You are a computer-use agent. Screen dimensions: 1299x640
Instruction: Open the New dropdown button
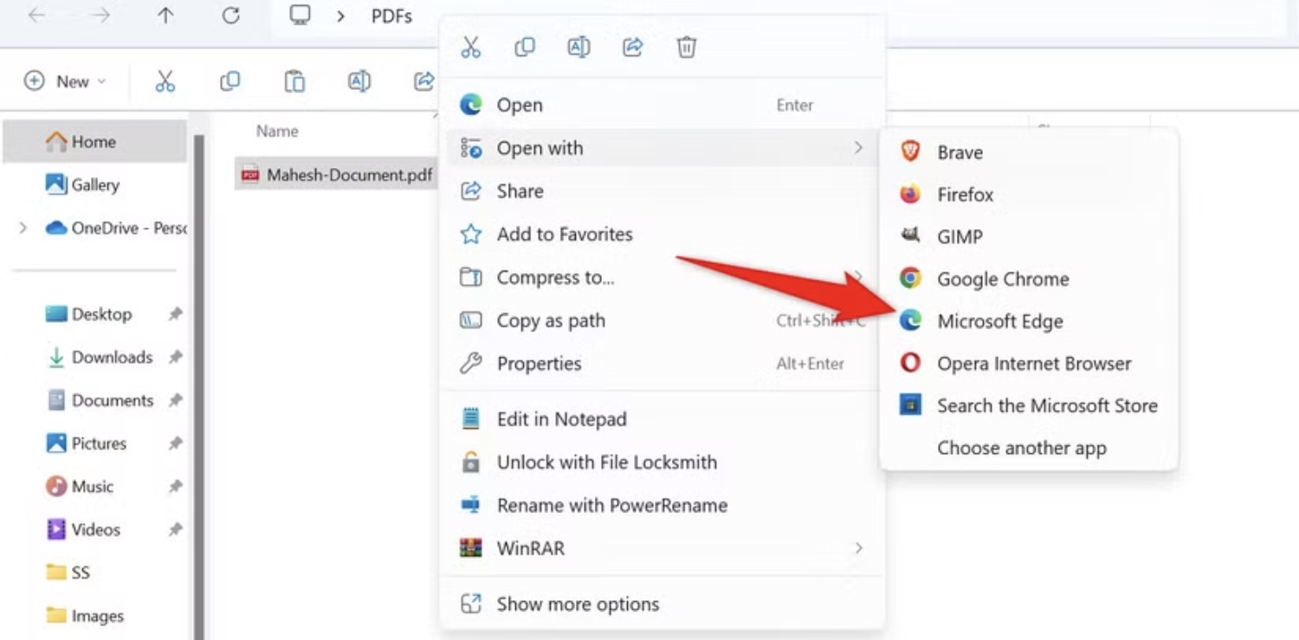pos(66,81)
